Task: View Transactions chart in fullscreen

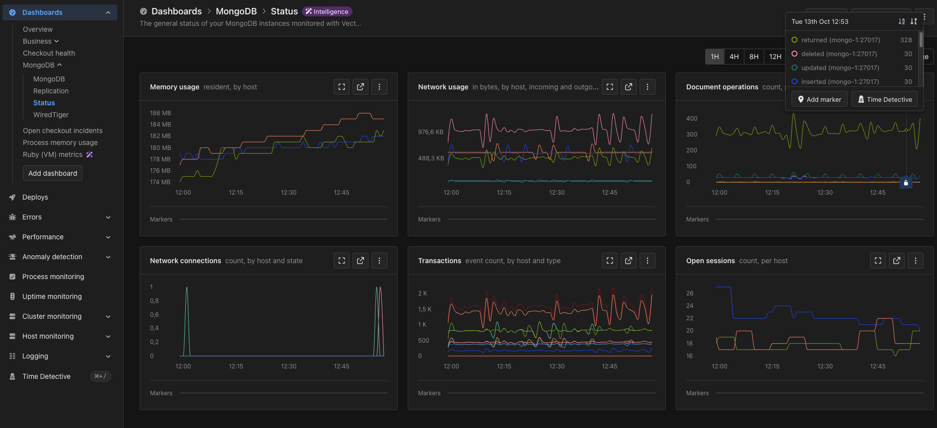Action: coord(610,261)
